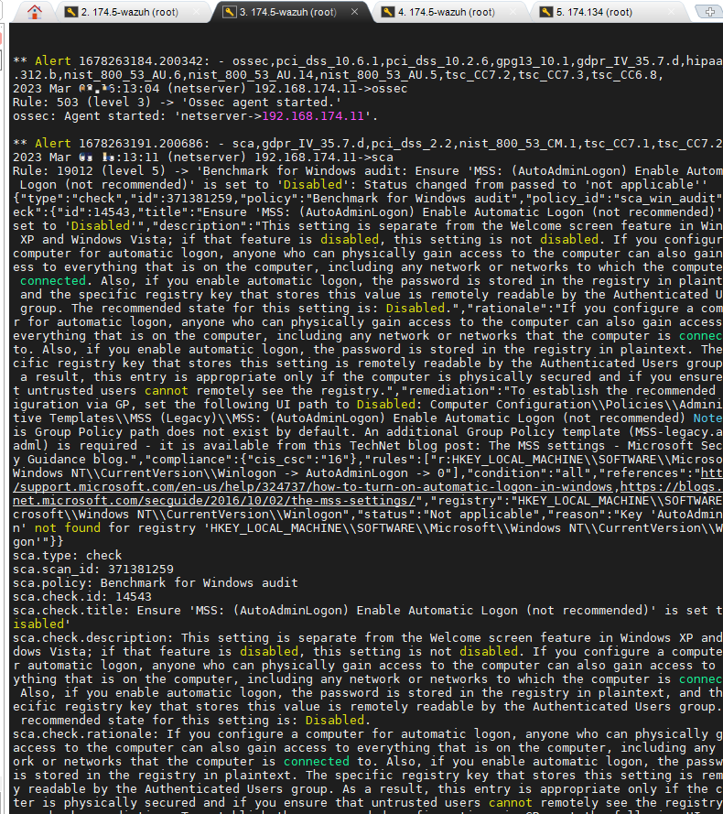Select active tab 3. 174.5-wazuh (root)

click(291, 12)
